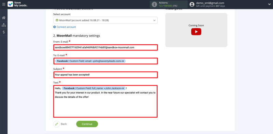Image resolution: width=273 pixels, height=134 pixels.
Task: Open the Home sidebar icon
Action: pyautogui.click(x=4, y=18)
